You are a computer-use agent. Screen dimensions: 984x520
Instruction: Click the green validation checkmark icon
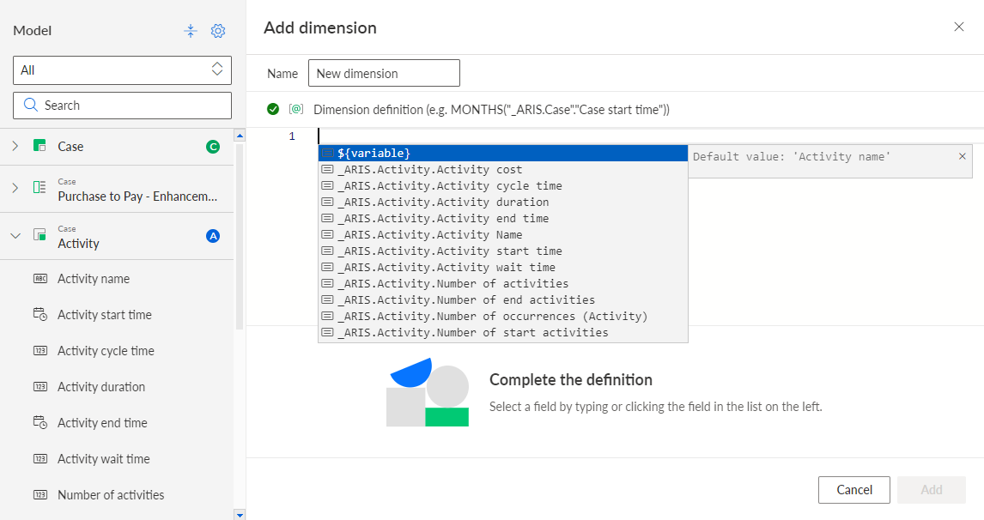[x=273, y=109]
